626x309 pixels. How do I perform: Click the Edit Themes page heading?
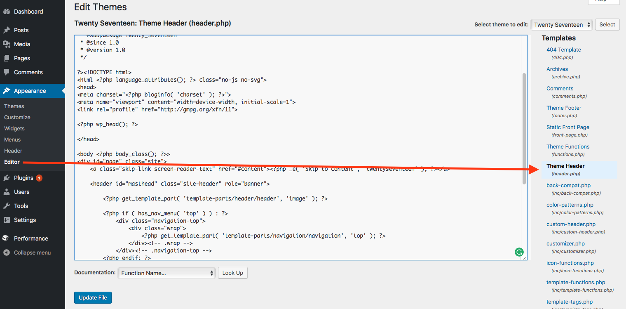[x=101, y=7]
